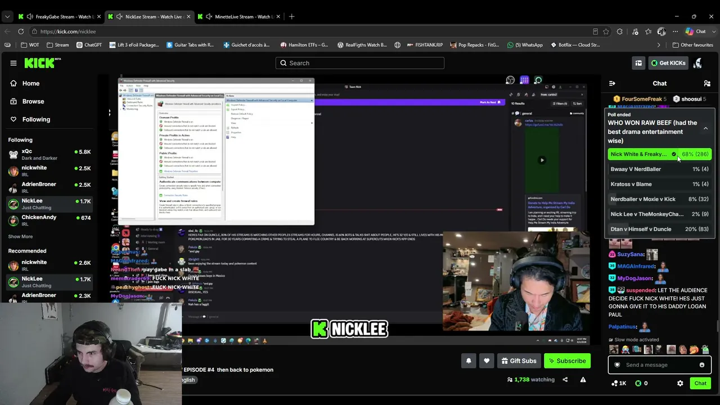Image resolution: width=720 pixels, height=405 pixels.
Task: Open the browser Chat assistant button
Action: coord(696,31)
